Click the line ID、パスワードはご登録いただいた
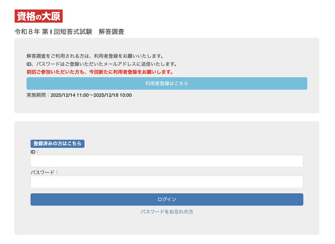The width and height of the screenshot is (335, 244). coord(102,64)
